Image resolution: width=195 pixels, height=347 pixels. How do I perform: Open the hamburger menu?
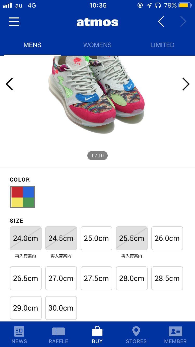(x=14, y=22)
